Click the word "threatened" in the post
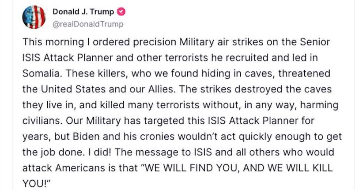This screenshot has width=363, height=190. pos(304,73)
